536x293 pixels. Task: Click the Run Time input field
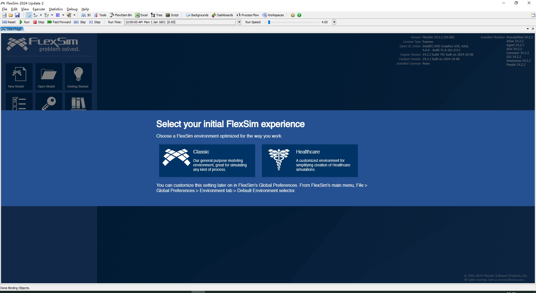click(x=180, y=22)
